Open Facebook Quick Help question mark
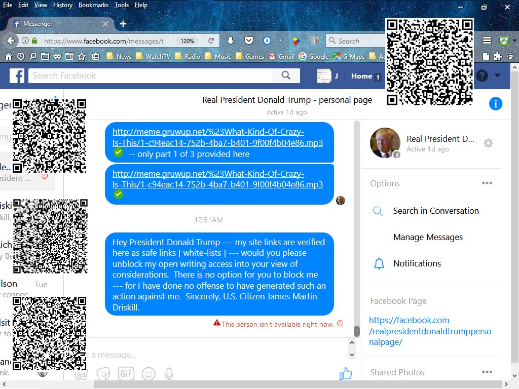Screen dimensions: 519x389 [x=482, y=76]
